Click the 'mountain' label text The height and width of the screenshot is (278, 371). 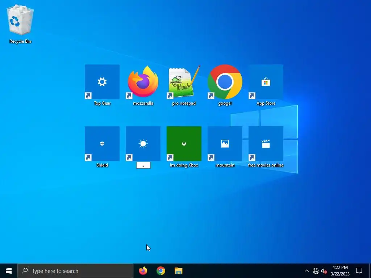(x=225, y=165)
